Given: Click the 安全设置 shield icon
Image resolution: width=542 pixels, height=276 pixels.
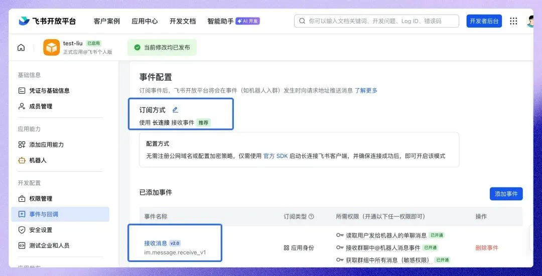Looking at the screenshot, I should coord(22,230).
